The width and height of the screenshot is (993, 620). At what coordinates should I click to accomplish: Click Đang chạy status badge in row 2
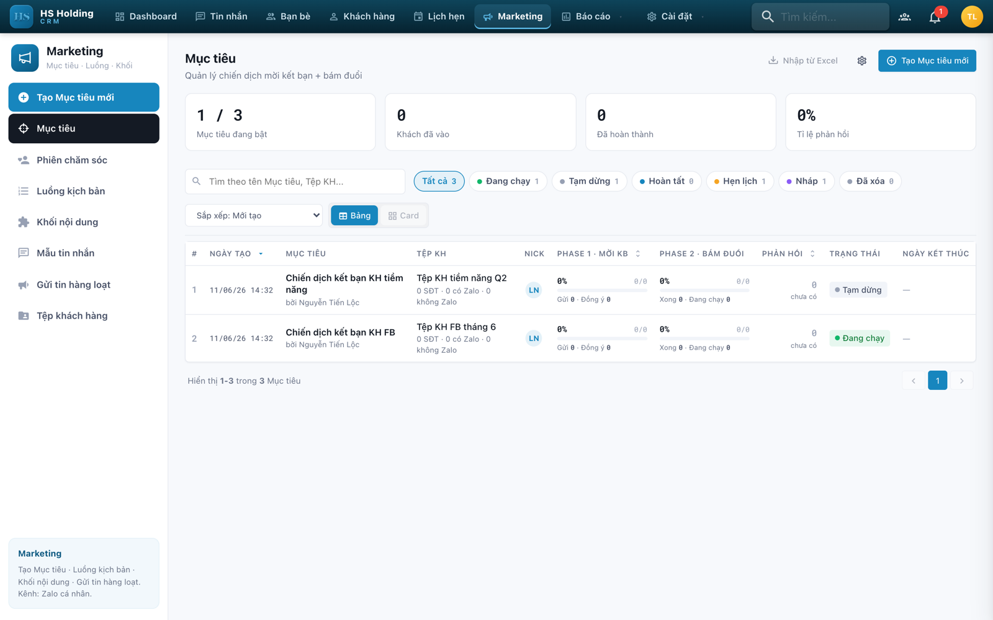(860, 339)
